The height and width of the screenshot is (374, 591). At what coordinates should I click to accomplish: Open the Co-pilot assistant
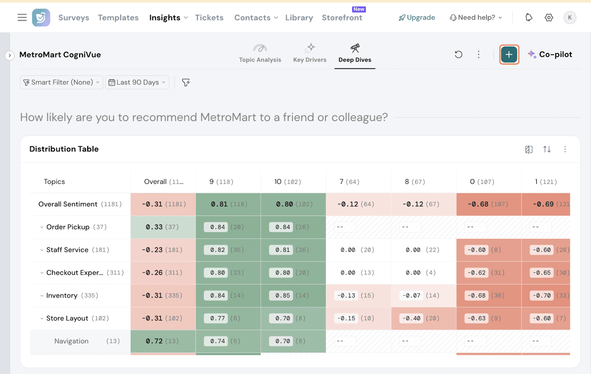point(550,55)
